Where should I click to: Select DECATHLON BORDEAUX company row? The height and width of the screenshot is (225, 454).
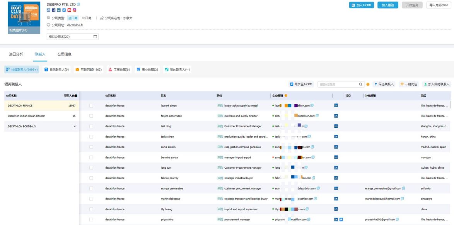click(41, 126)
